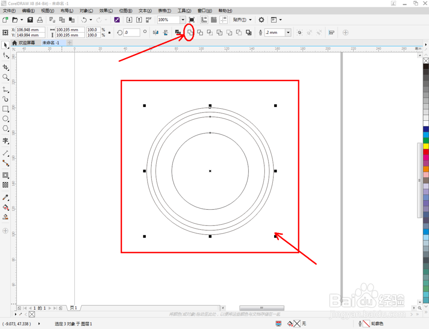Image resolution: width=429 pixels, height=329 pixels.
Task: Select the Freehand tool
Action: 6,89
